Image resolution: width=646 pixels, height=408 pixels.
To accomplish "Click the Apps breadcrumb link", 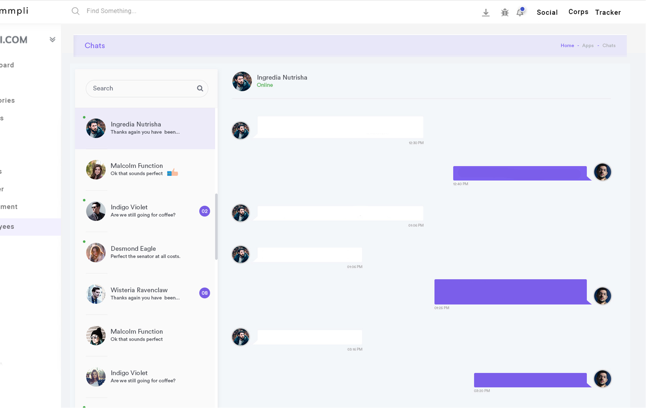I will [588, 46].
